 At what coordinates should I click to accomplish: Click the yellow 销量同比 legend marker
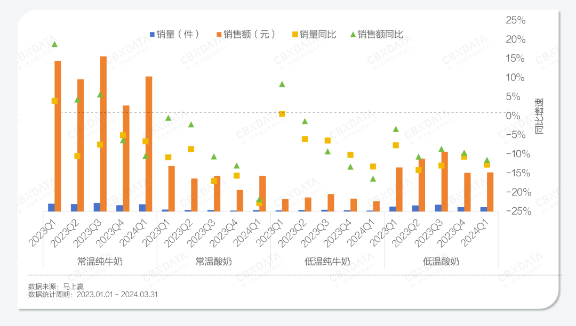(x=294, y=35)
